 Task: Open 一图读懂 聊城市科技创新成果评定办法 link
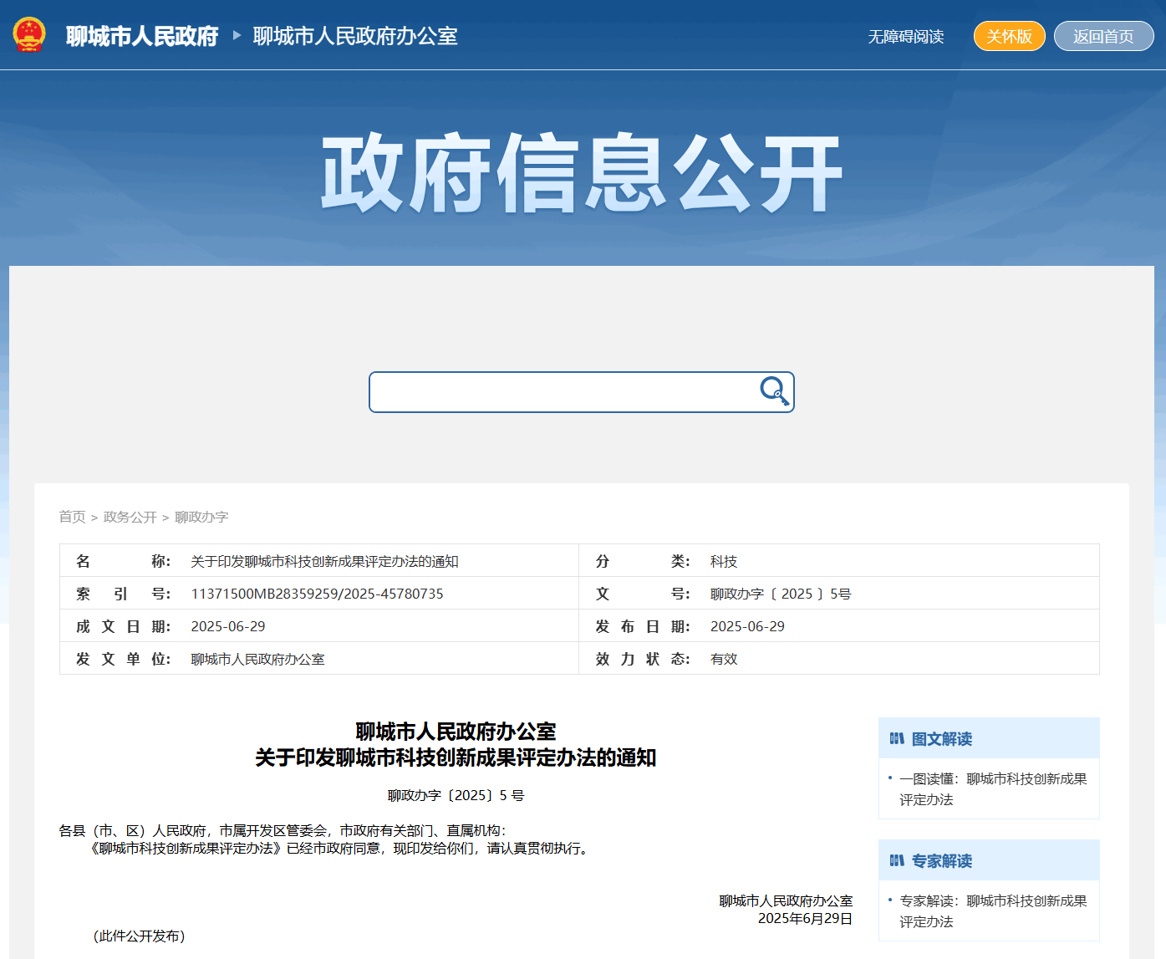pos(992,788)
